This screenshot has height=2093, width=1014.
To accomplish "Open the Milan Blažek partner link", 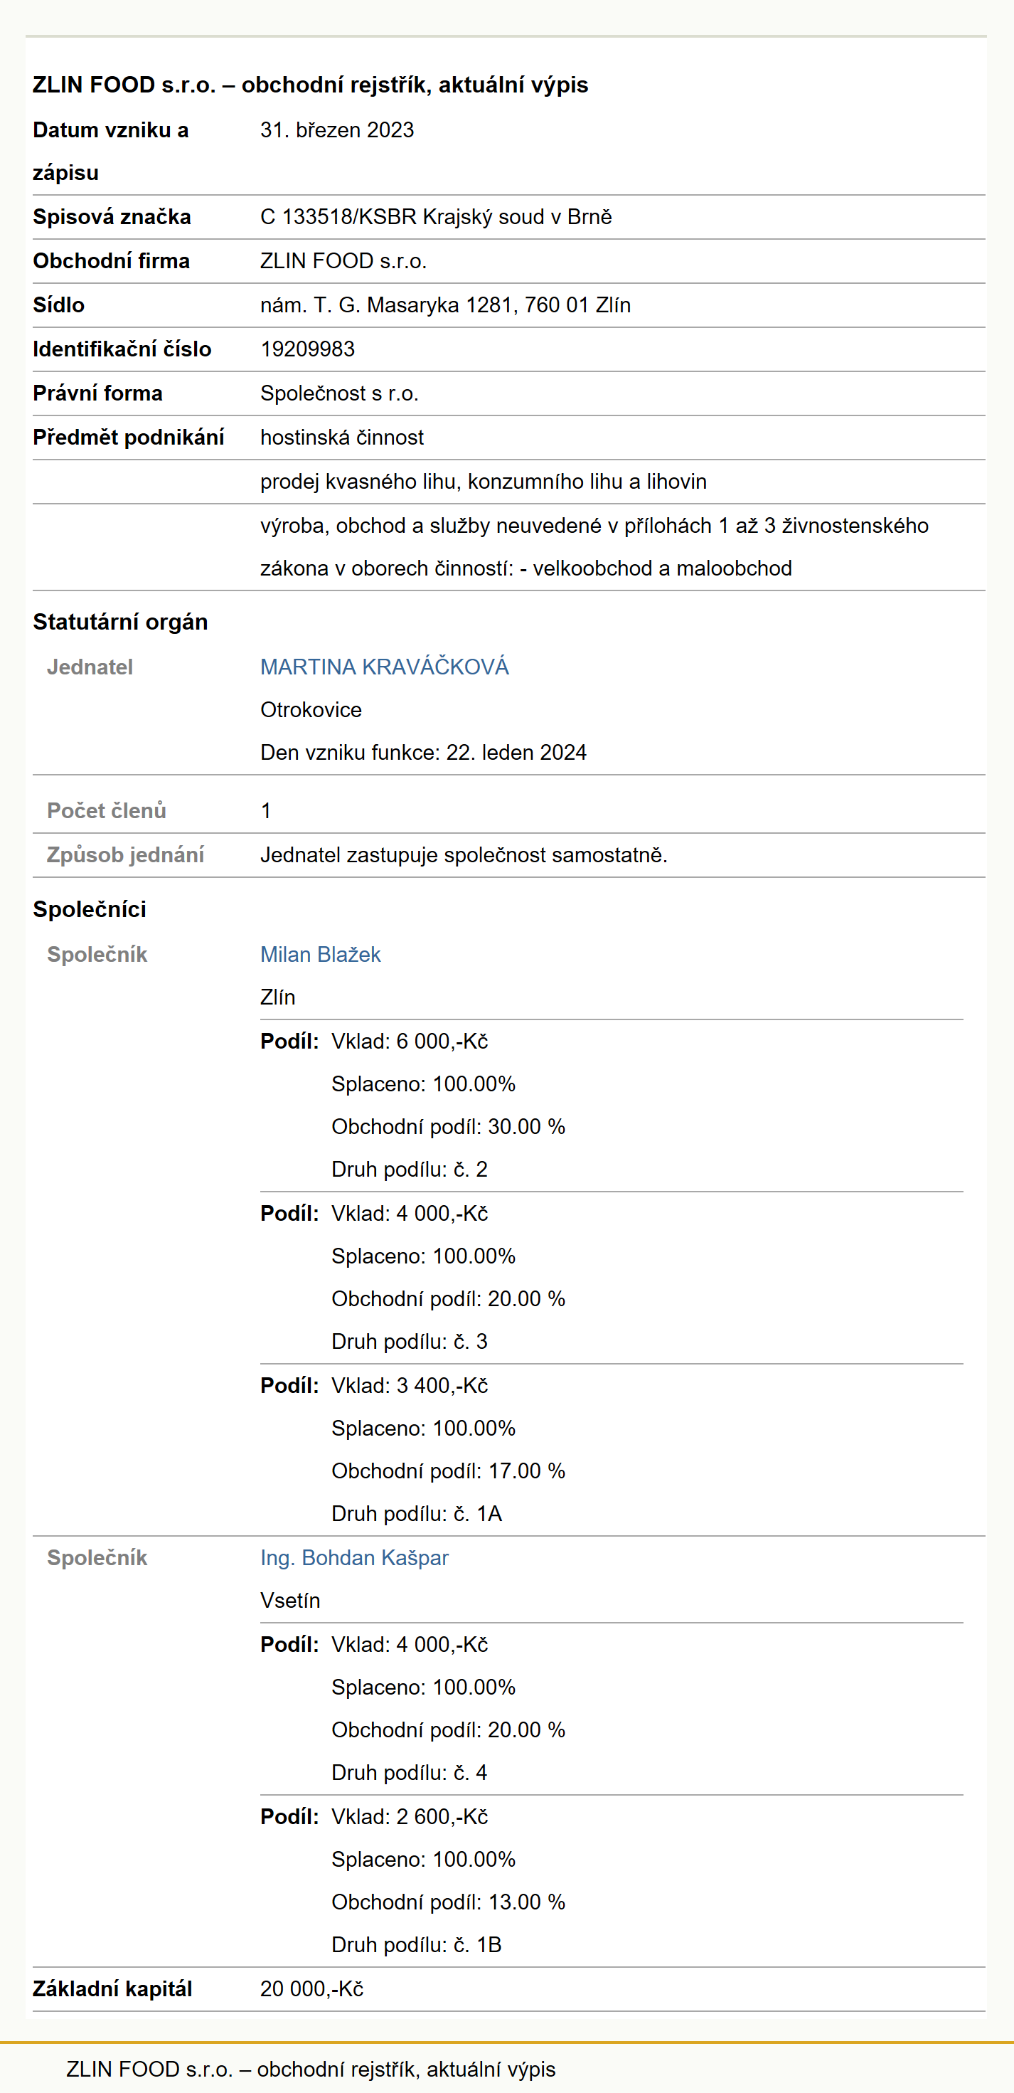I will point(320,955).
